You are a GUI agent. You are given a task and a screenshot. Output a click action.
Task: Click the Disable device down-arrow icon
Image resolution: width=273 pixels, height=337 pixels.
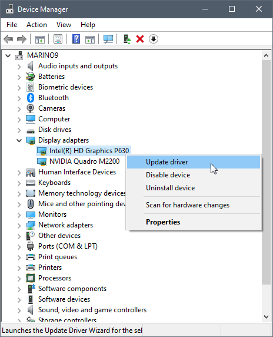point(154,39)
